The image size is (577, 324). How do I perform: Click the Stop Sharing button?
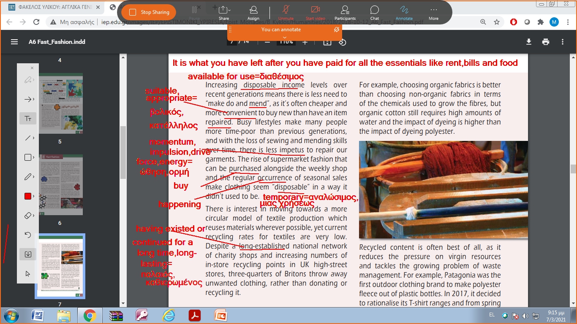coord(148,12)
